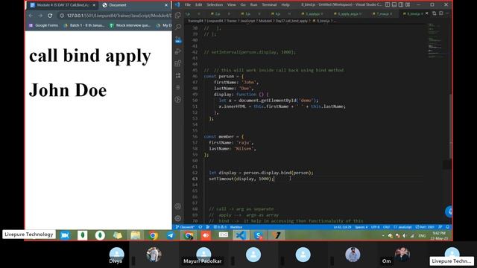Close the active bind.js editor tab

(427, 13)
